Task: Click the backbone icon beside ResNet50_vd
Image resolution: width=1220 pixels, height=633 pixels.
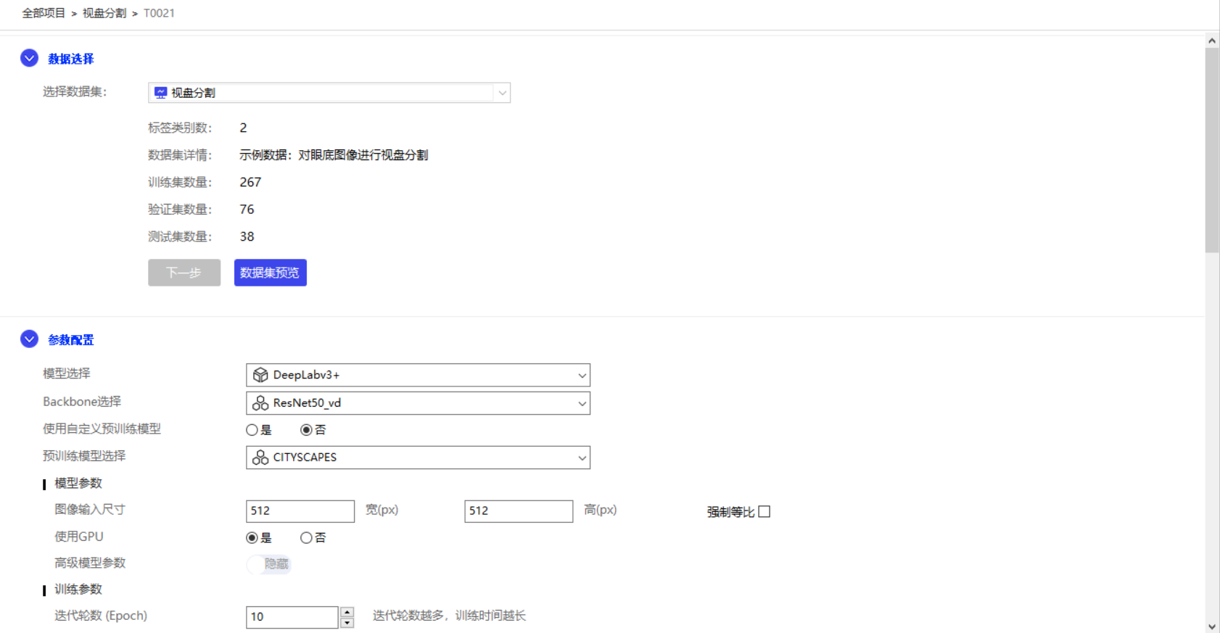Action: point(260,403)
